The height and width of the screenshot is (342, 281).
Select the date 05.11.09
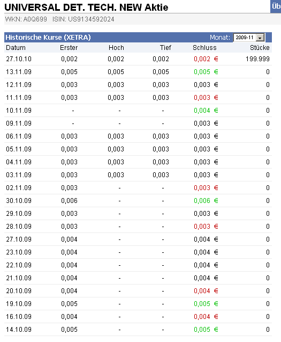(x=19, y=149)
